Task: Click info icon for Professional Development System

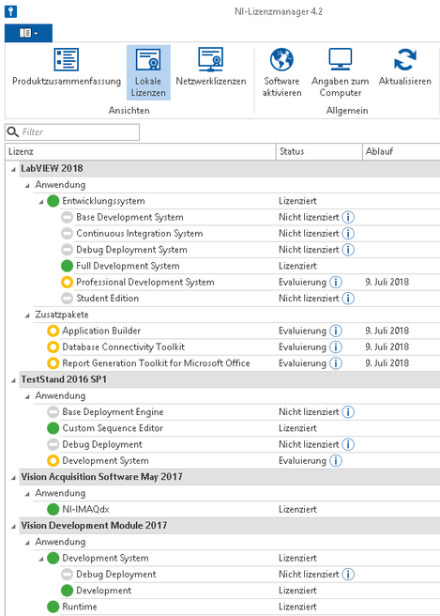Action: (x=336, y=282)
